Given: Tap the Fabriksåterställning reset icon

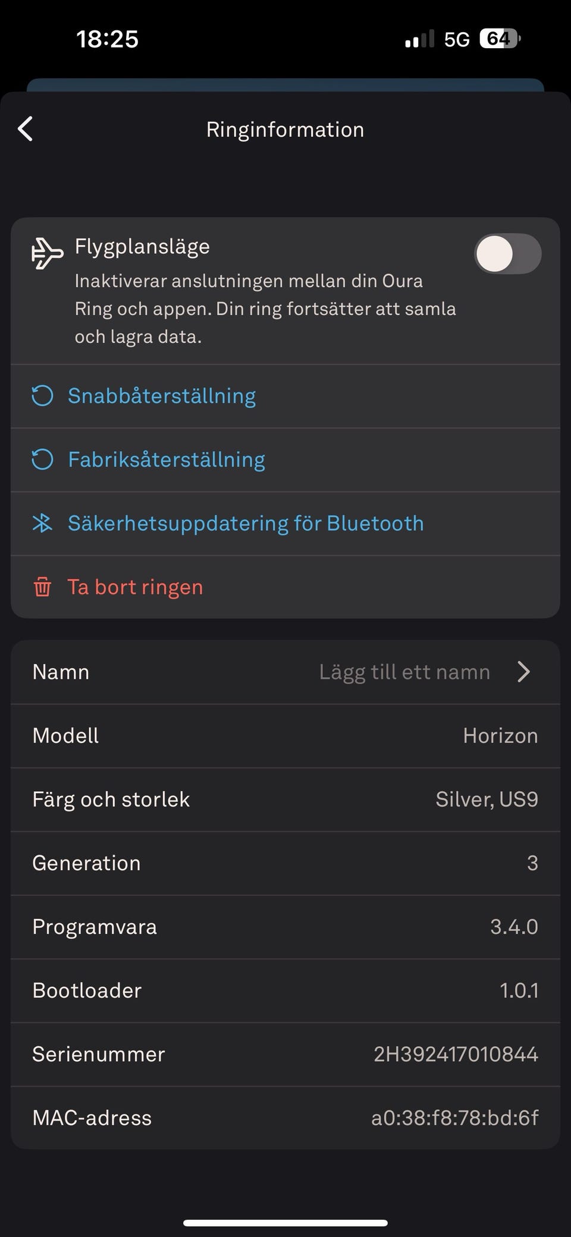Looking at the screenshot, I should click(x=42, y=459).
